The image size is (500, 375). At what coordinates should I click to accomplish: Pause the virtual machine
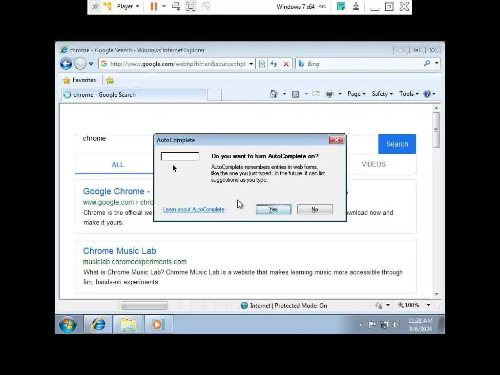click(154, 6)
